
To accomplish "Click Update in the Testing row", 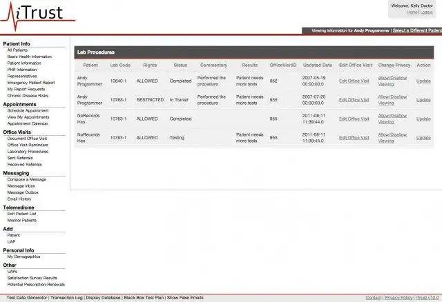I will [x=423, y=138].
